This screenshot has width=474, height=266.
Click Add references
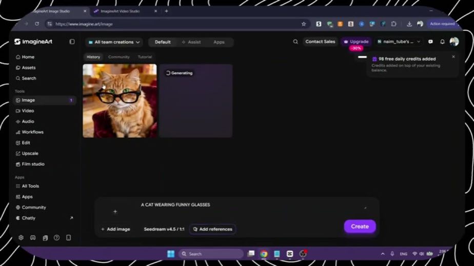click(212, 229)
